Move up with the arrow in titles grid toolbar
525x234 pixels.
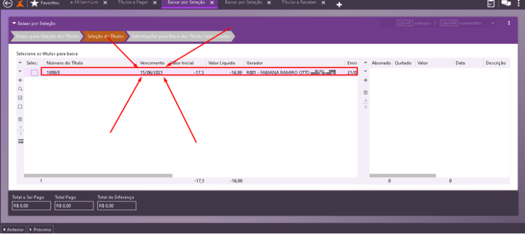click(x=20, y=62)
